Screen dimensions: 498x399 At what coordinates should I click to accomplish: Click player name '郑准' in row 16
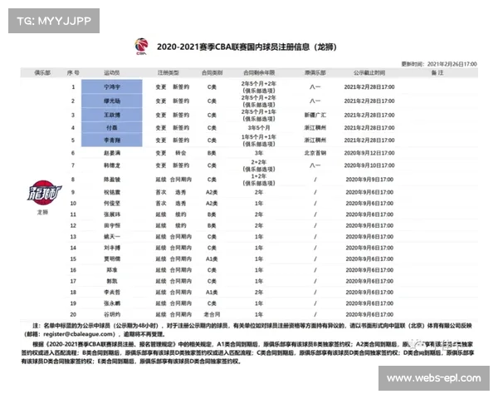112,270
